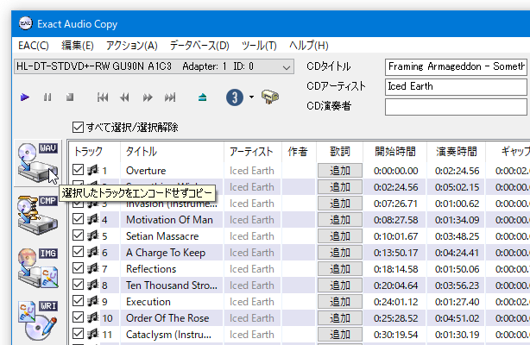Uncheck track 5 Setian Massacre checkbox

78,235
